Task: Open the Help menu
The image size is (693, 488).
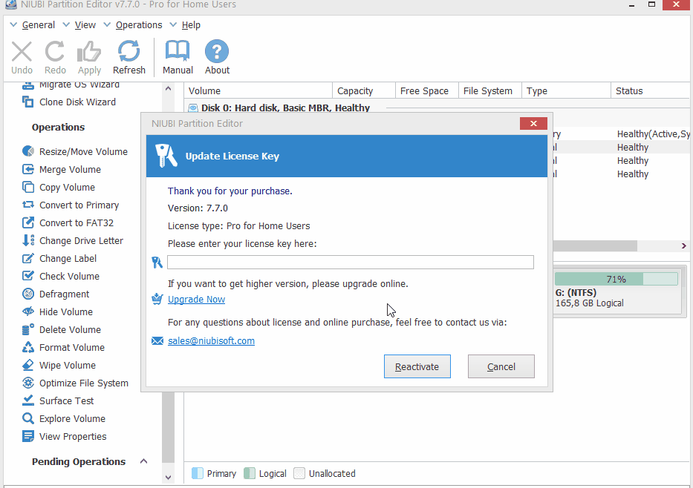Action: pyautogui.click(x=191, y=24)
